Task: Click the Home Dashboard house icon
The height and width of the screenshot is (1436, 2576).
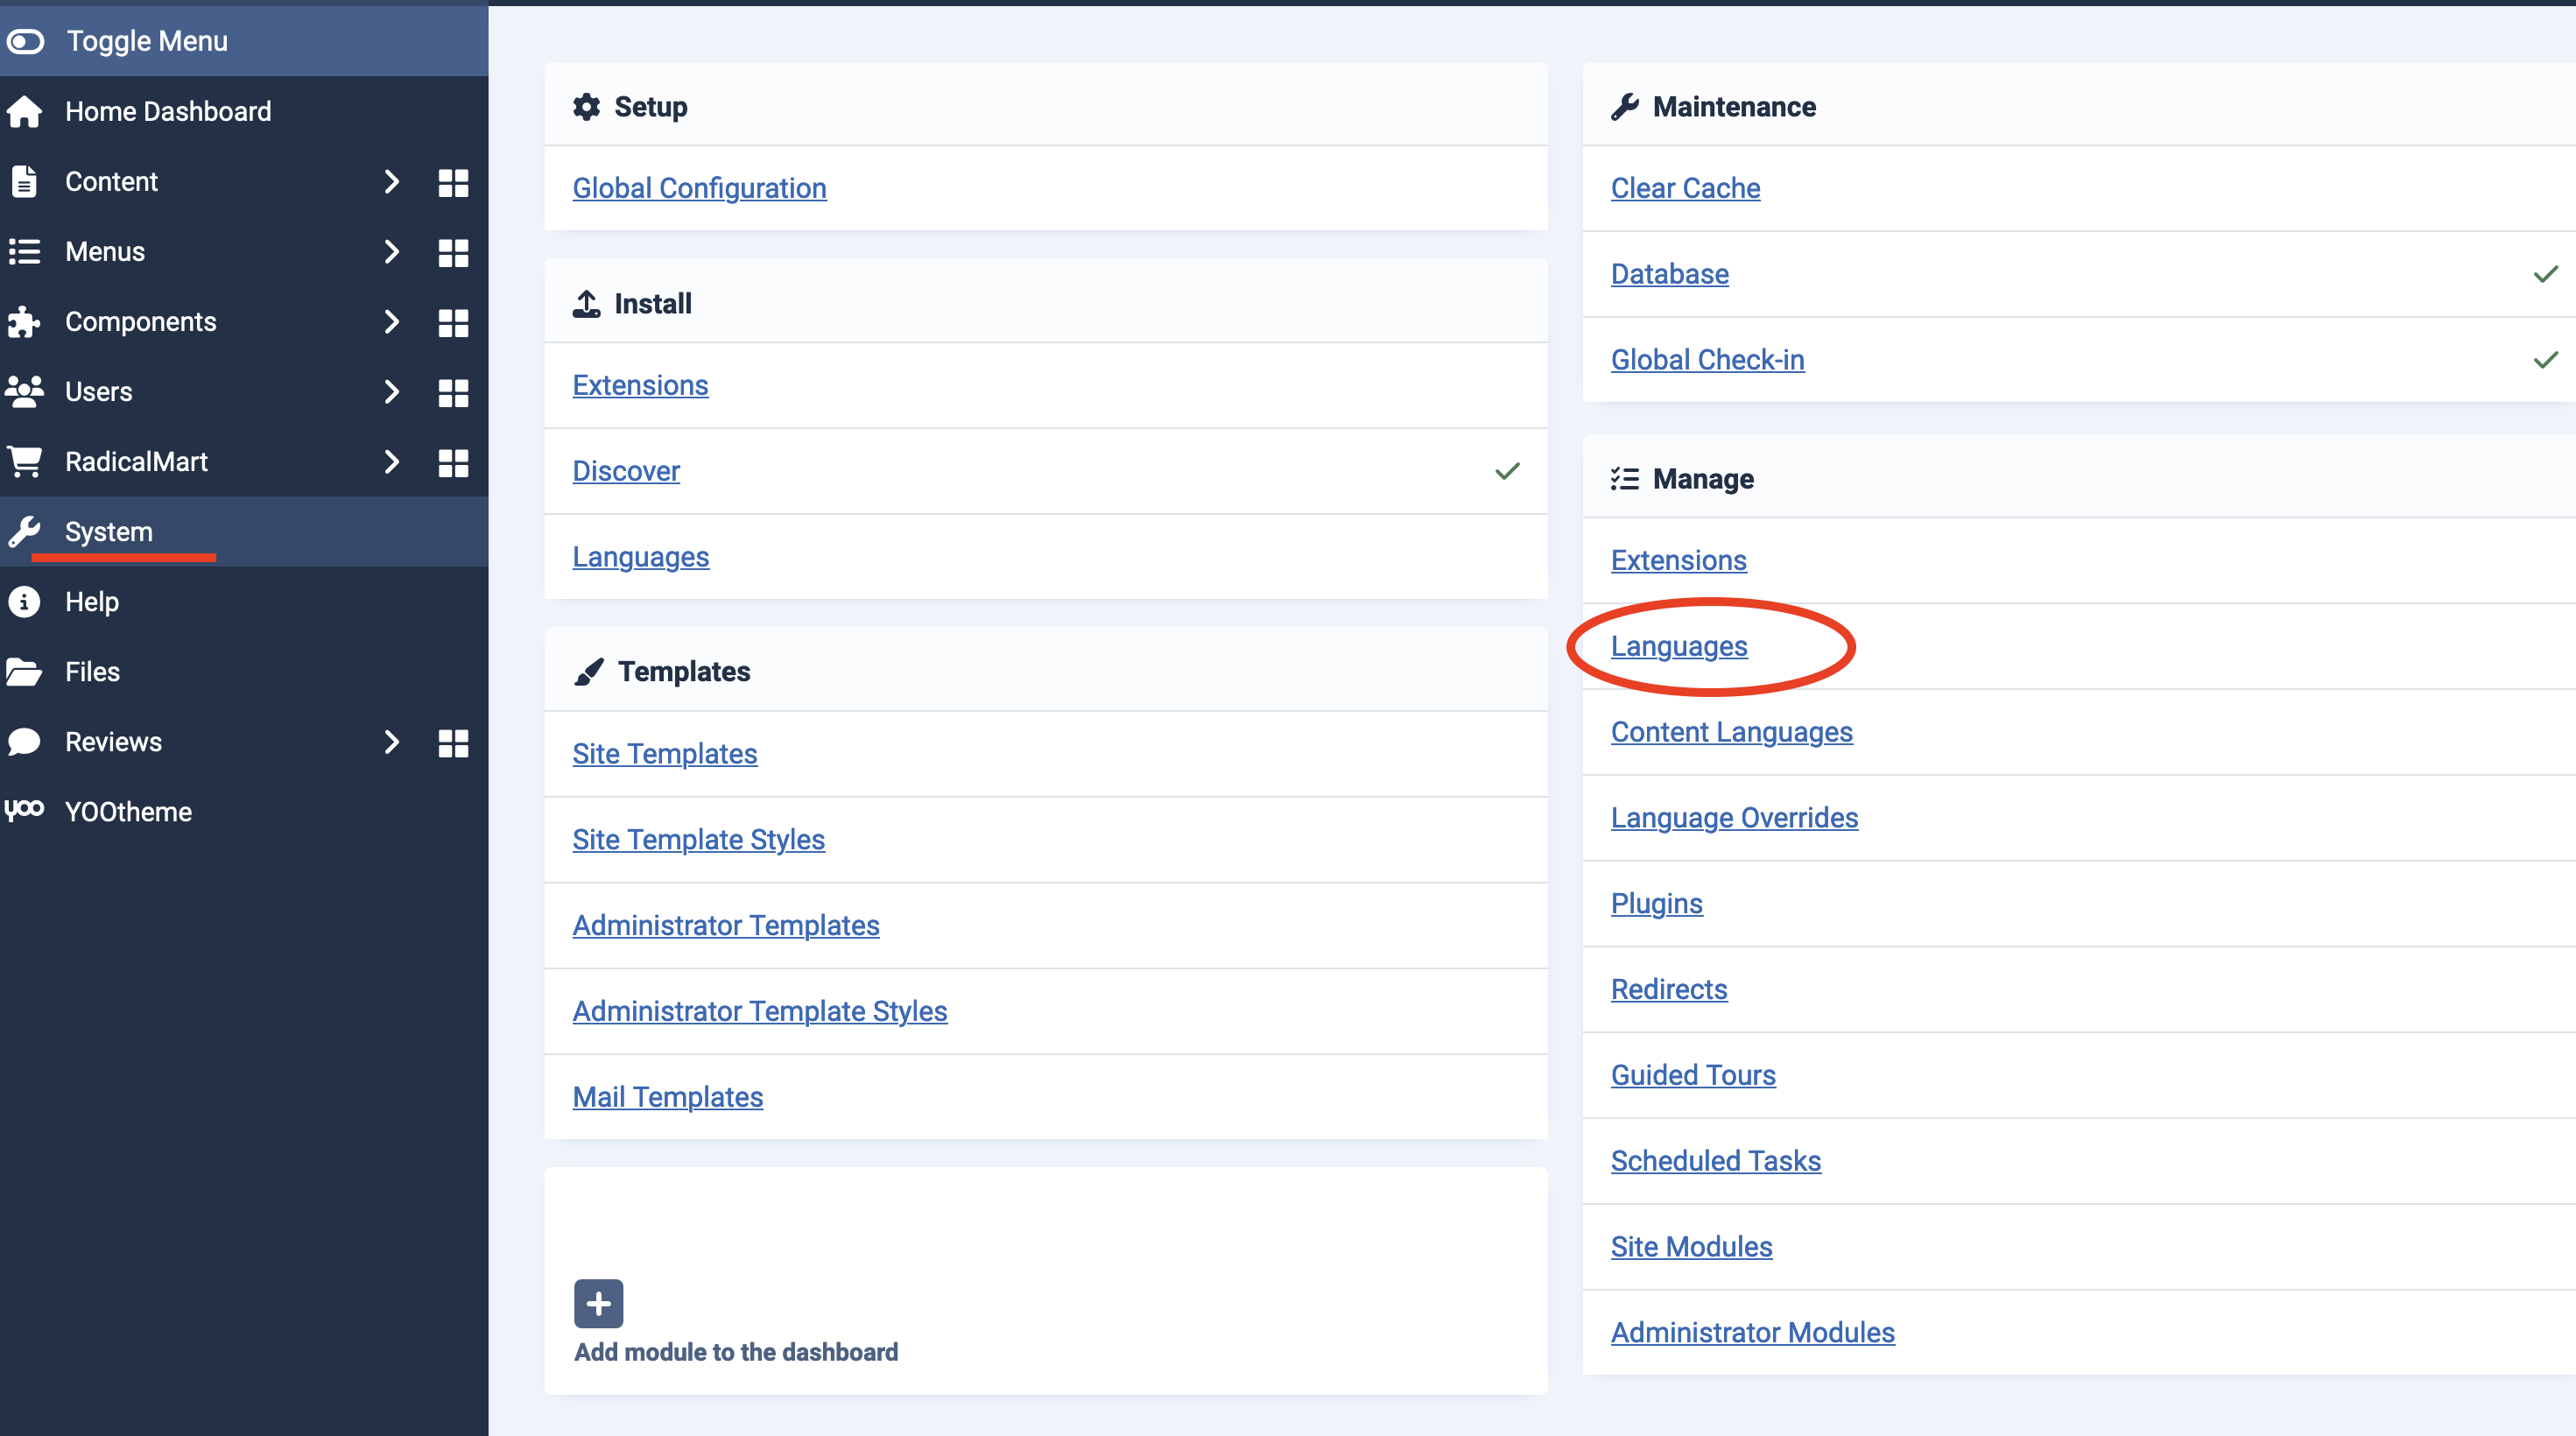Action: pyautogui.click(x=25, y=111)
